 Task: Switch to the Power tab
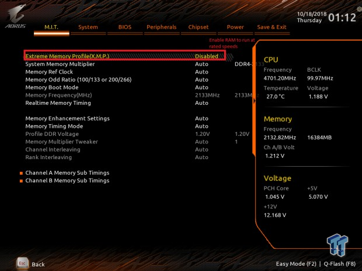click(x=235, y=27)
